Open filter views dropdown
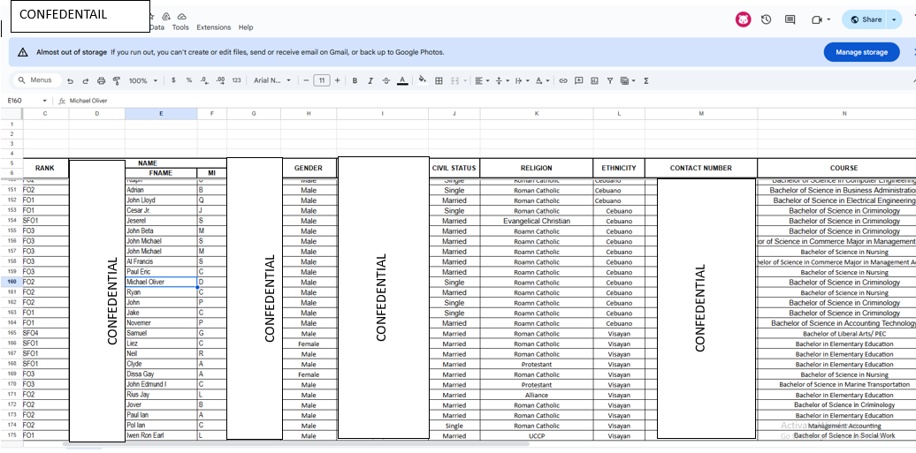The height and width of the screenshot is (453, 916). coord(628,80)
